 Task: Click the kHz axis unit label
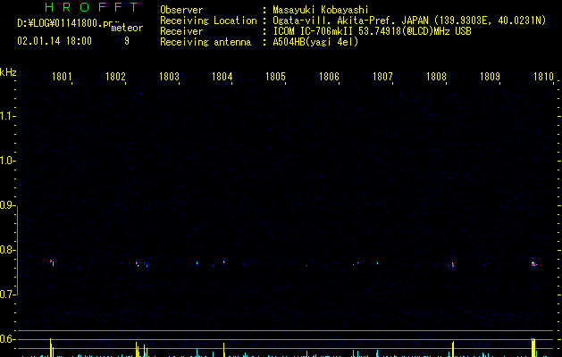pos(8,72)
